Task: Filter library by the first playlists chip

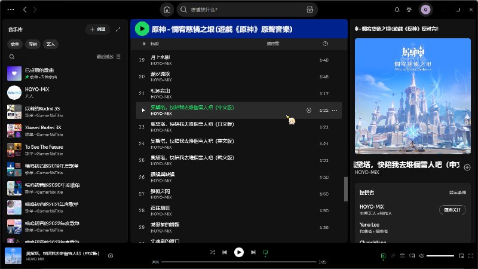Action: click(x=15, y=44)
